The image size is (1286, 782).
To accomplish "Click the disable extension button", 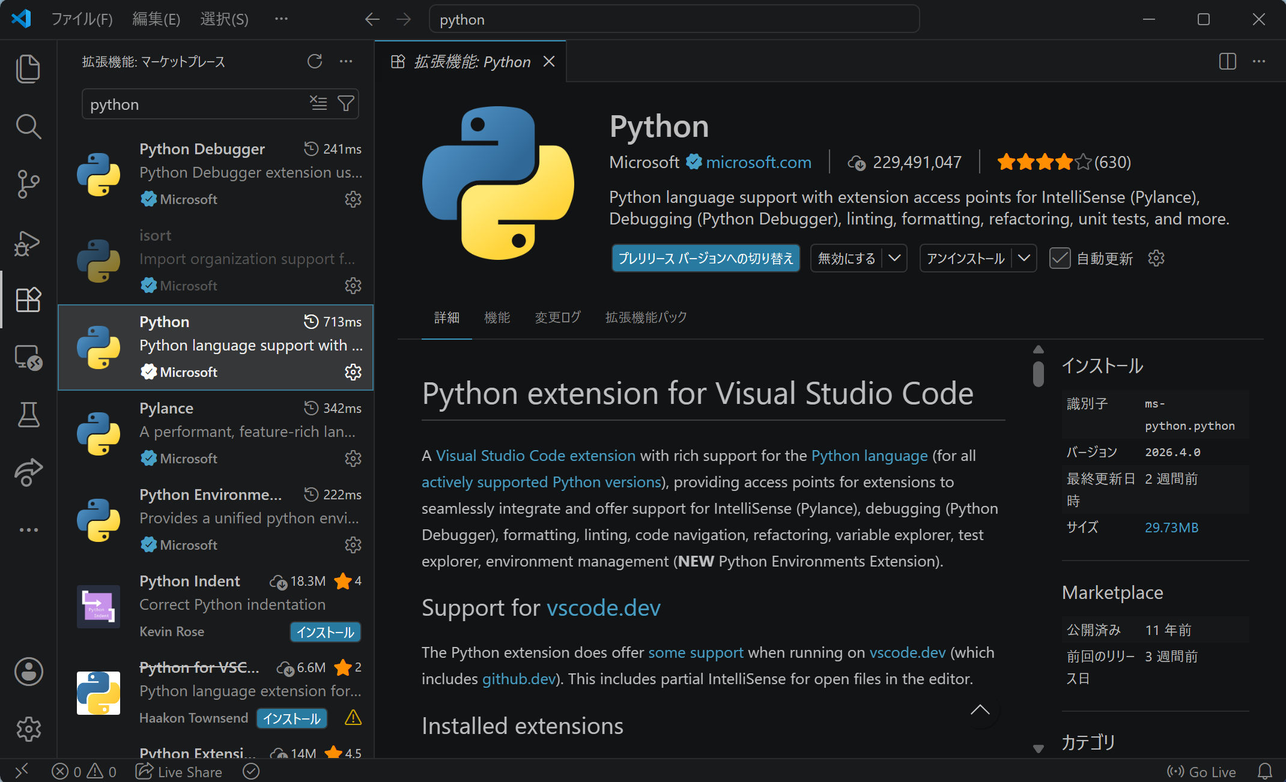I will (x=846, y=258).
